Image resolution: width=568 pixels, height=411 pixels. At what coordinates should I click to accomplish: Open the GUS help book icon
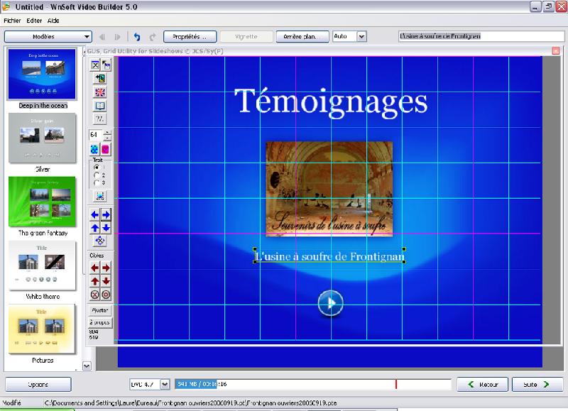coord(100,106)
